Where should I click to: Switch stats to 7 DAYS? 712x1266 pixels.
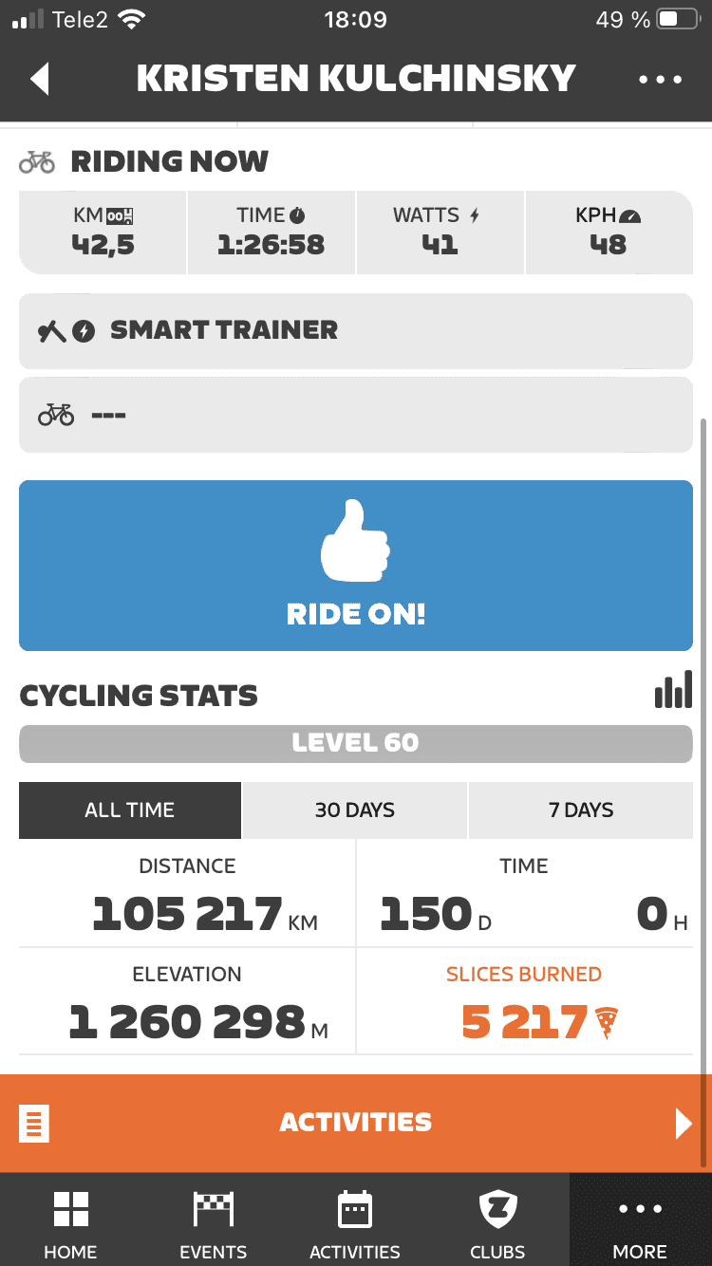(x=581, y=810)
